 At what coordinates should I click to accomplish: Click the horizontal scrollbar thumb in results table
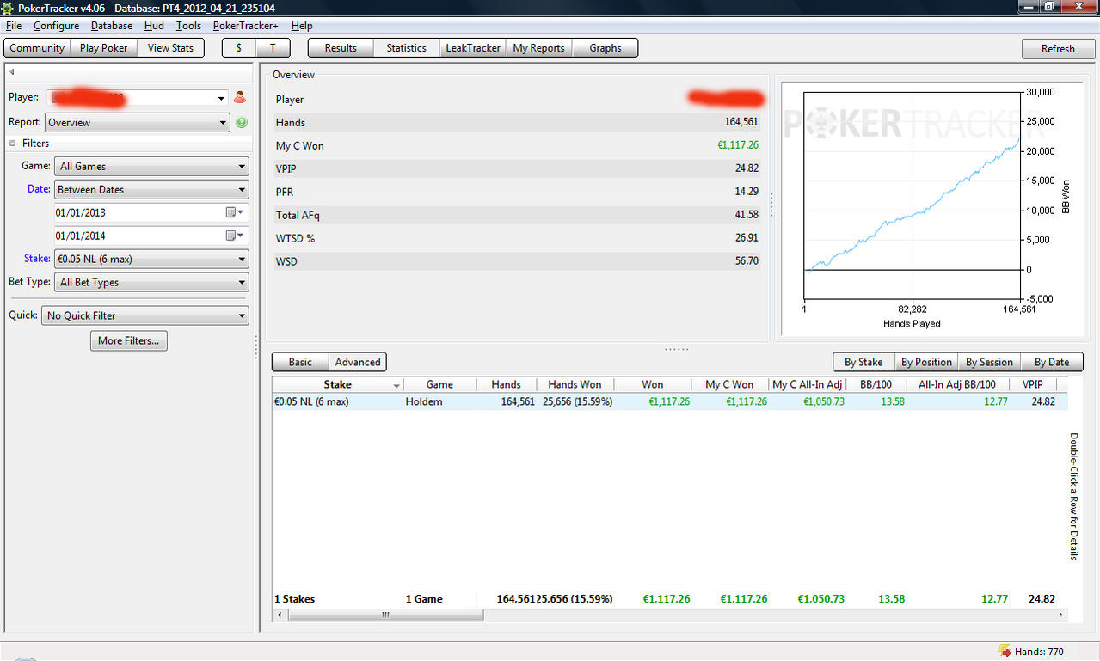pyautogui.click(x=384, y=615)
